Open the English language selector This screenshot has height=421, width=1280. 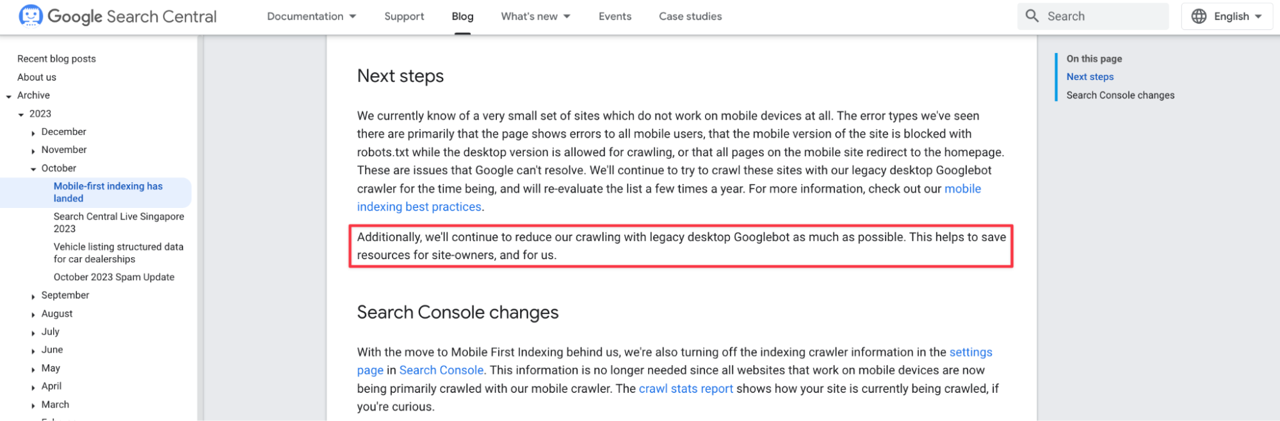[1227, 16]
